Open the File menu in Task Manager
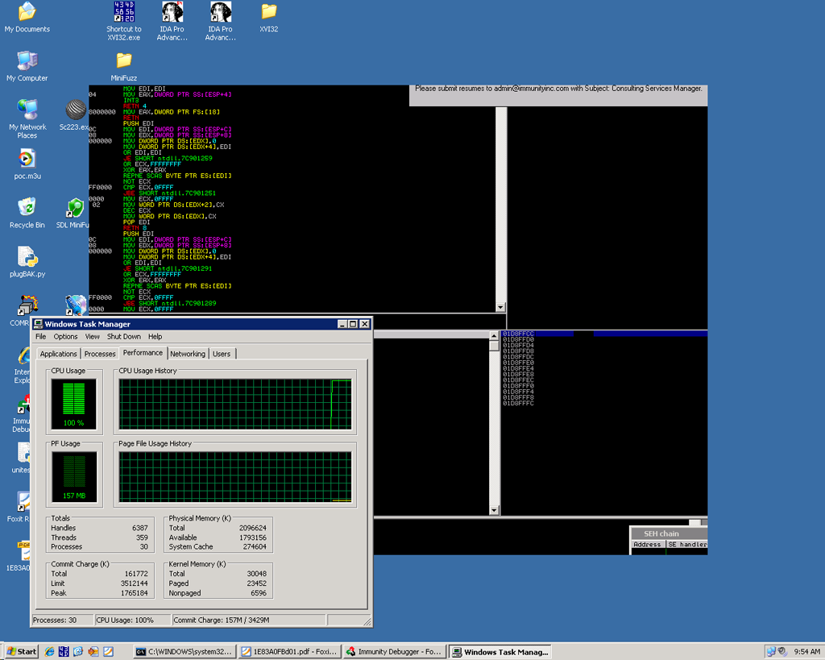Image resolution: width=825 pixels, height=660 pixels. coord(40,336)
